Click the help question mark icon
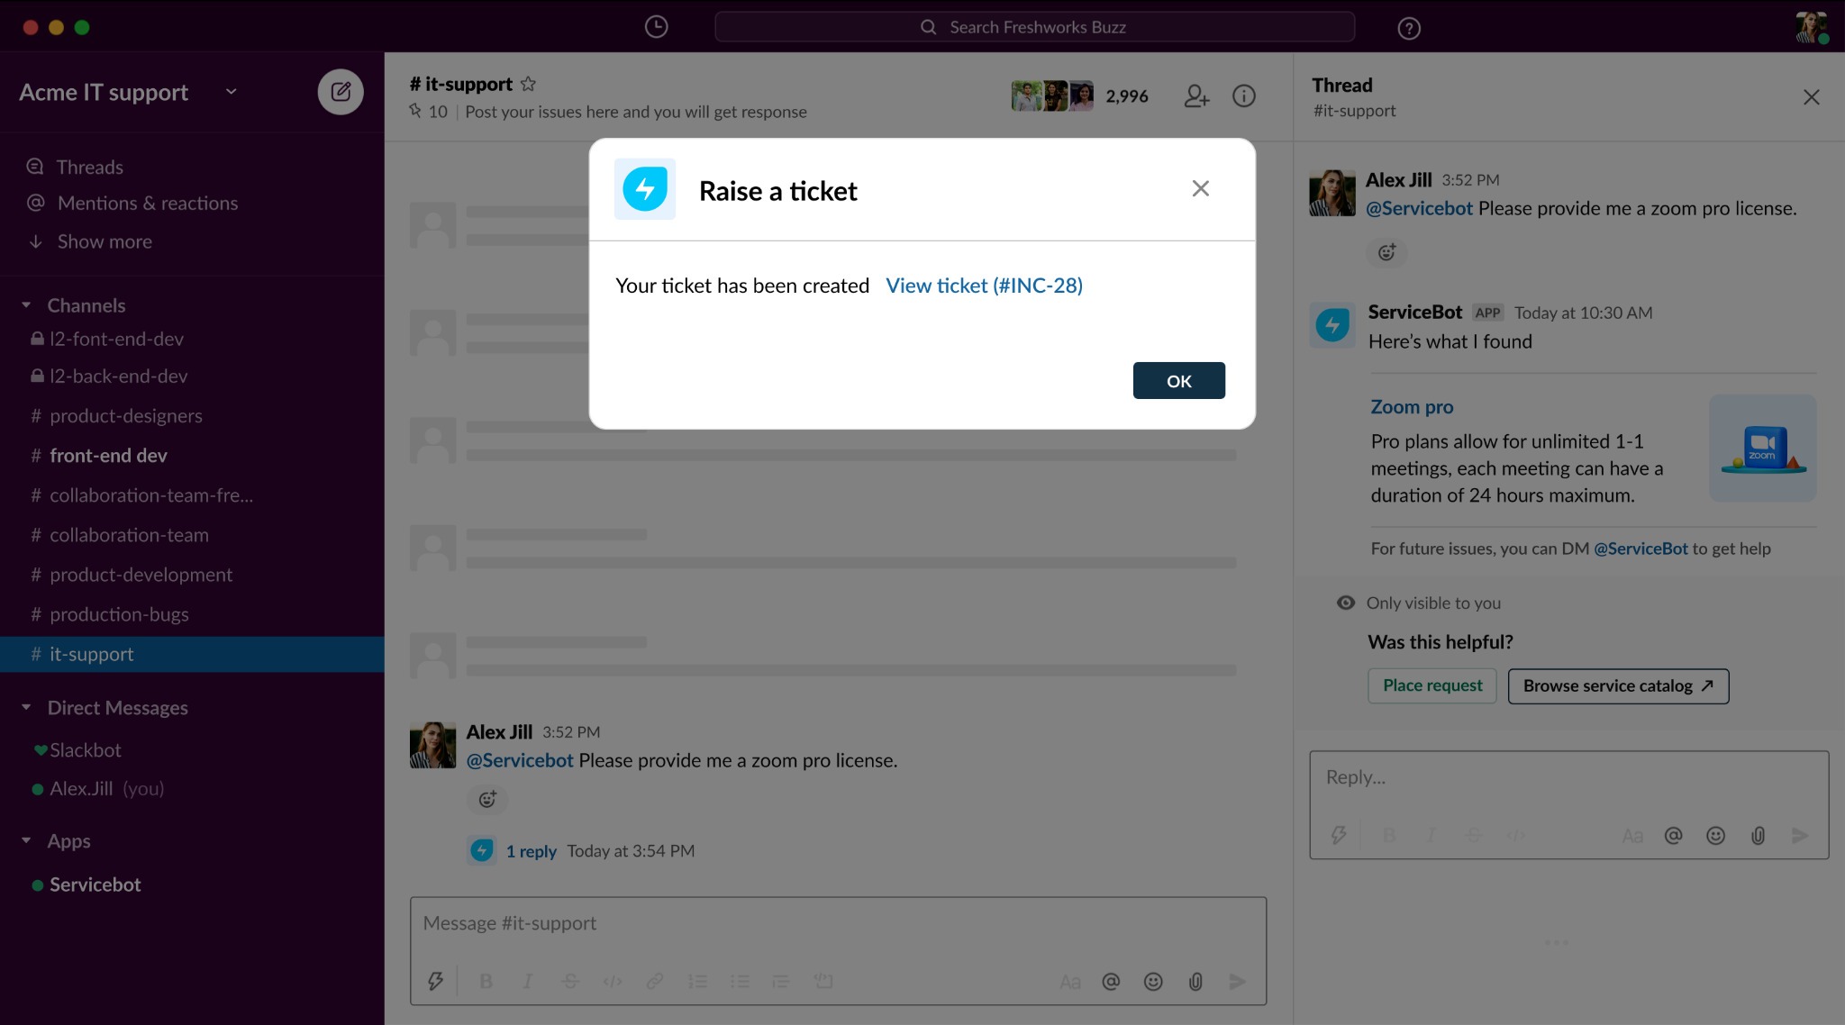The image size is (1845, 1025). click(1409, 28)
